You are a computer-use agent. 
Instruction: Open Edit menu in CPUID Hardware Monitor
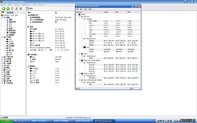(x=81, y=9)
